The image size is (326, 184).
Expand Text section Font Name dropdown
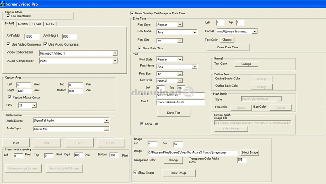click(x=195, y=67)
